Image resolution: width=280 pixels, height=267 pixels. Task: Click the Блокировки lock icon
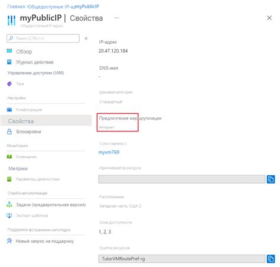(9, 131)
